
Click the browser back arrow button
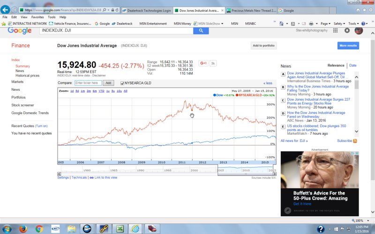[5, 10]
